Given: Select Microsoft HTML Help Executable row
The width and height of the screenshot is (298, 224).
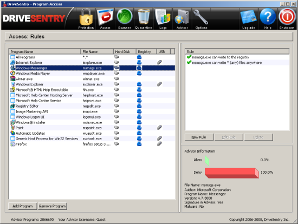Looking at the screenshot, I should tap(92, 90).
